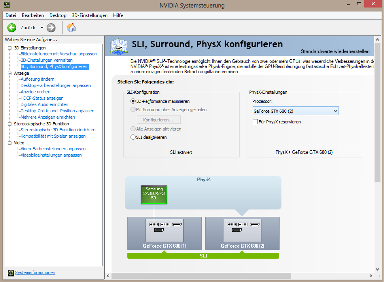The image size is (384, 282).
Task: Choose SLI deaktivieren radio button
Action: coord(133,137)
